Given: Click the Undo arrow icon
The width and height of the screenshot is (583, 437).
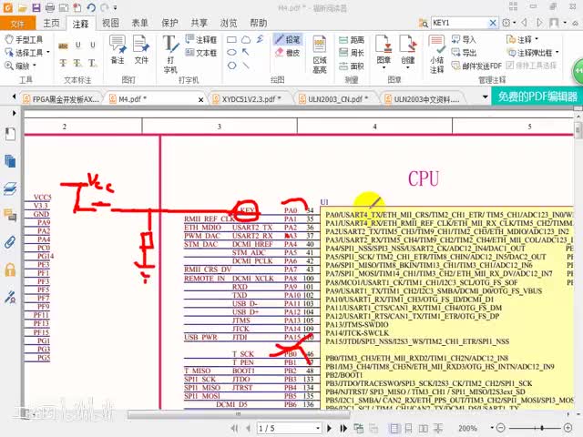Looking at the screenshot, I should [91, 7].
